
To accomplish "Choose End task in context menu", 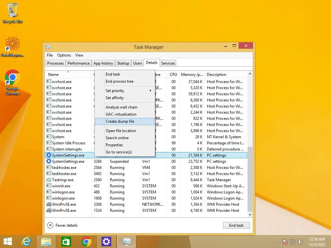I will click(x=125, y=74).
